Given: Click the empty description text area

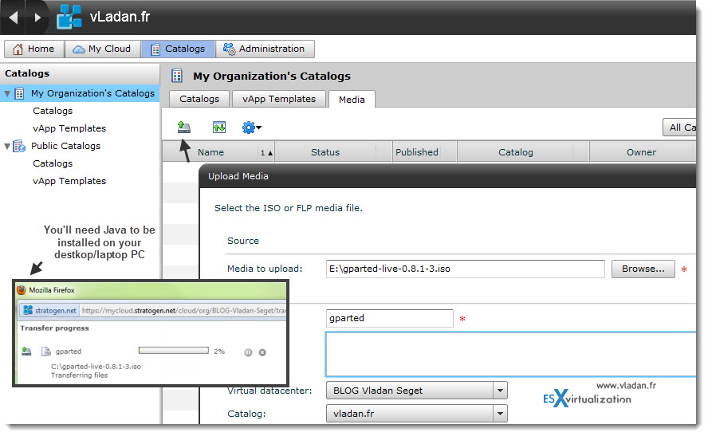Looking at the screenshot, I should click(510, 355).
